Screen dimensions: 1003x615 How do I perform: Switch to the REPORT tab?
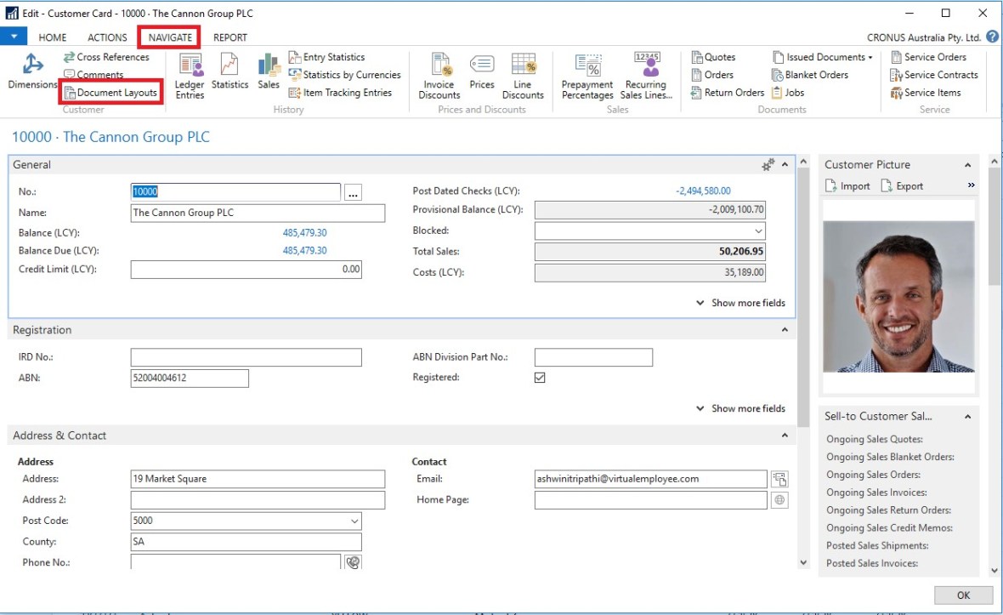pos(230,37)
